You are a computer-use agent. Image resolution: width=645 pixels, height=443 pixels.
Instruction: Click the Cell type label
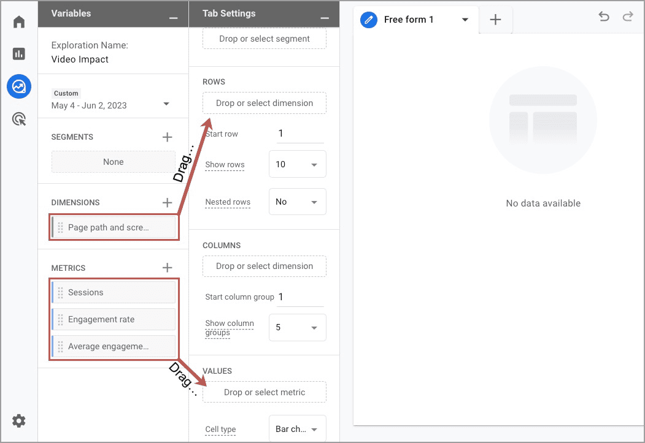[220, 429]
